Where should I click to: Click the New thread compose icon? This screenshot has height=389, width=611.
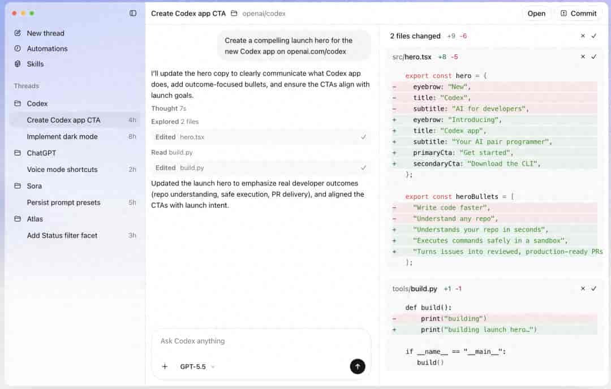[18, 33]
